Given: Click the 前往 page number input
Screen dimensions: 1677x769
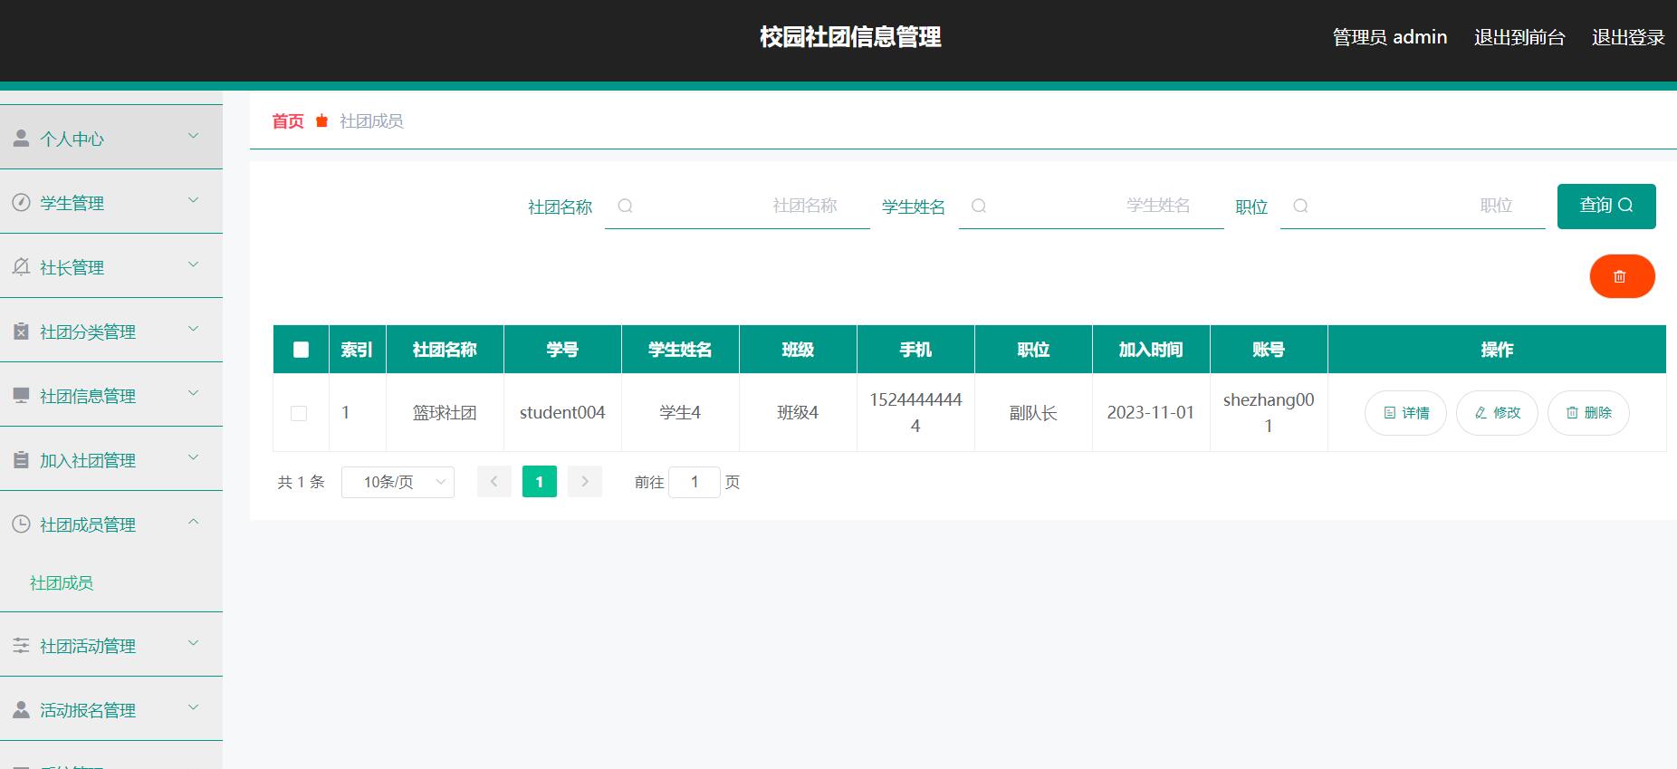Looking at the screenshot, I should pyautogui.click(x=695, y=482).
